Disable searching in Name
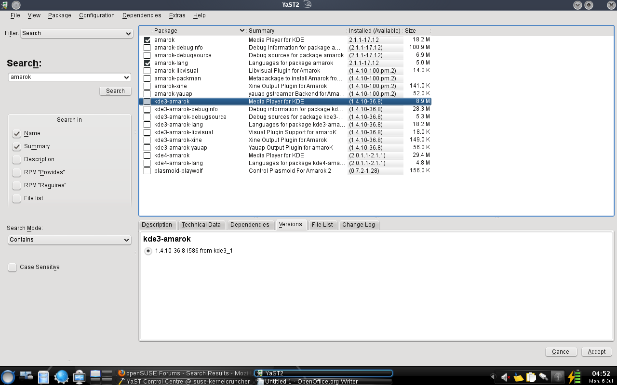Image resolution: width=617 pixels, height=385 pixels. (17, 133)
